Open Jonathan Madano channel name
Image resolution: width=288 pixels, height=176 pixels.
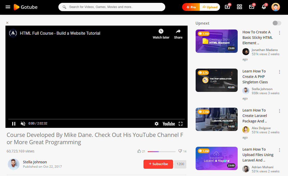(265, 50)
